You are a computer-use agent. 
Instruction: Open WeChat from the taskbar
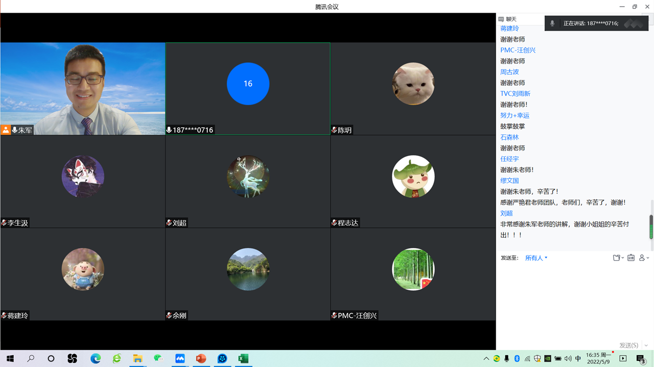pyautogui.click(x=158, y=359)
